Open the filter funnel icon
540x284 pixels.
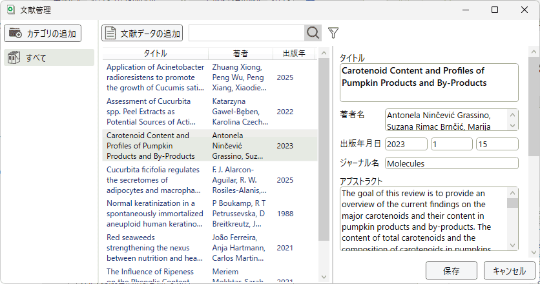tap(333, 33)
